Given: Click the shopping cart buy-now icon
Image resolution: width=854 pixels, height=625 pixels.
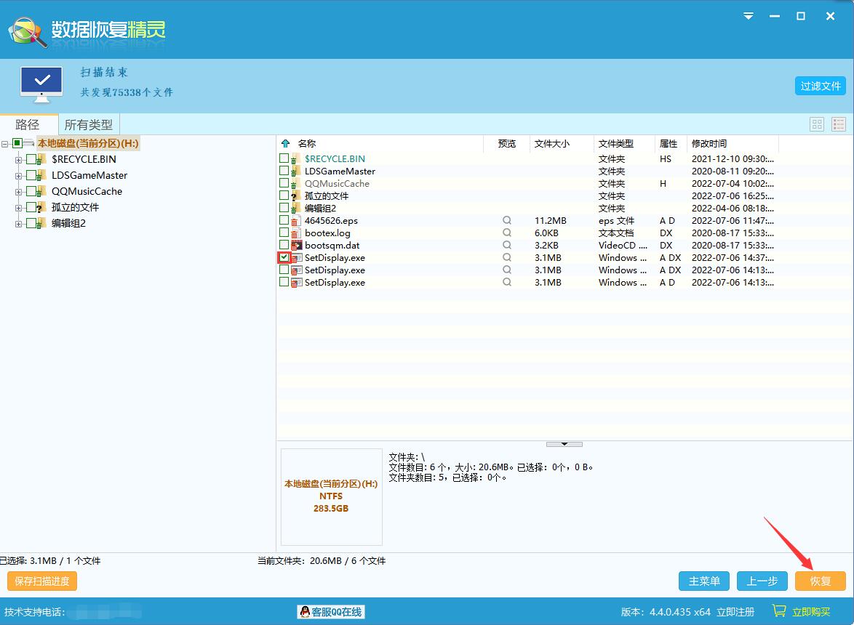Looking at the screenshot, I should point(779,611).
